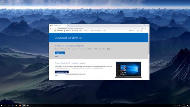Open File Explorer from the taskbar

pyautogui.click(x=16, y=106)
